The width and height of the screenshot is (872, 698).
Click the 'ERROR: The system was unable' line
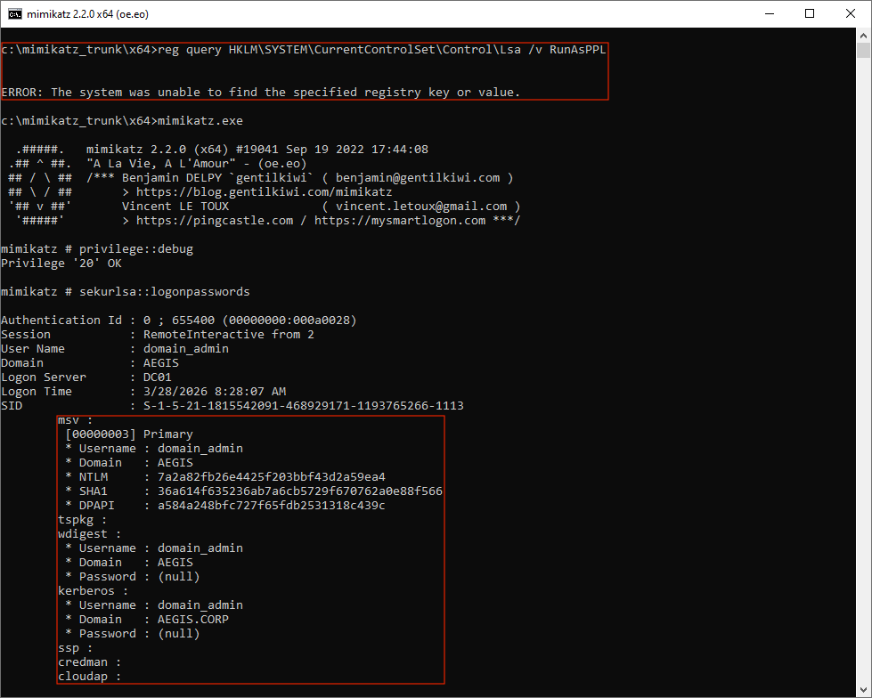(261, 93)
